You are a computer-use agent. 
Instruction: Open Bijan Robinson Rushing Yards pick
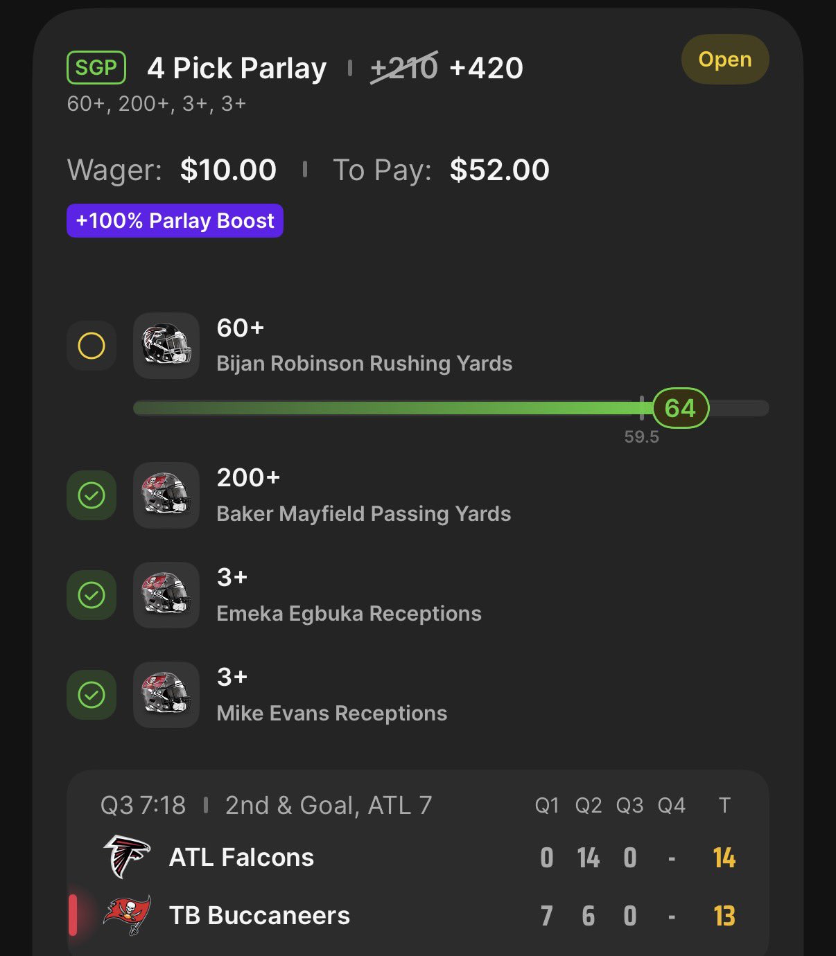(x=364, y=363)
